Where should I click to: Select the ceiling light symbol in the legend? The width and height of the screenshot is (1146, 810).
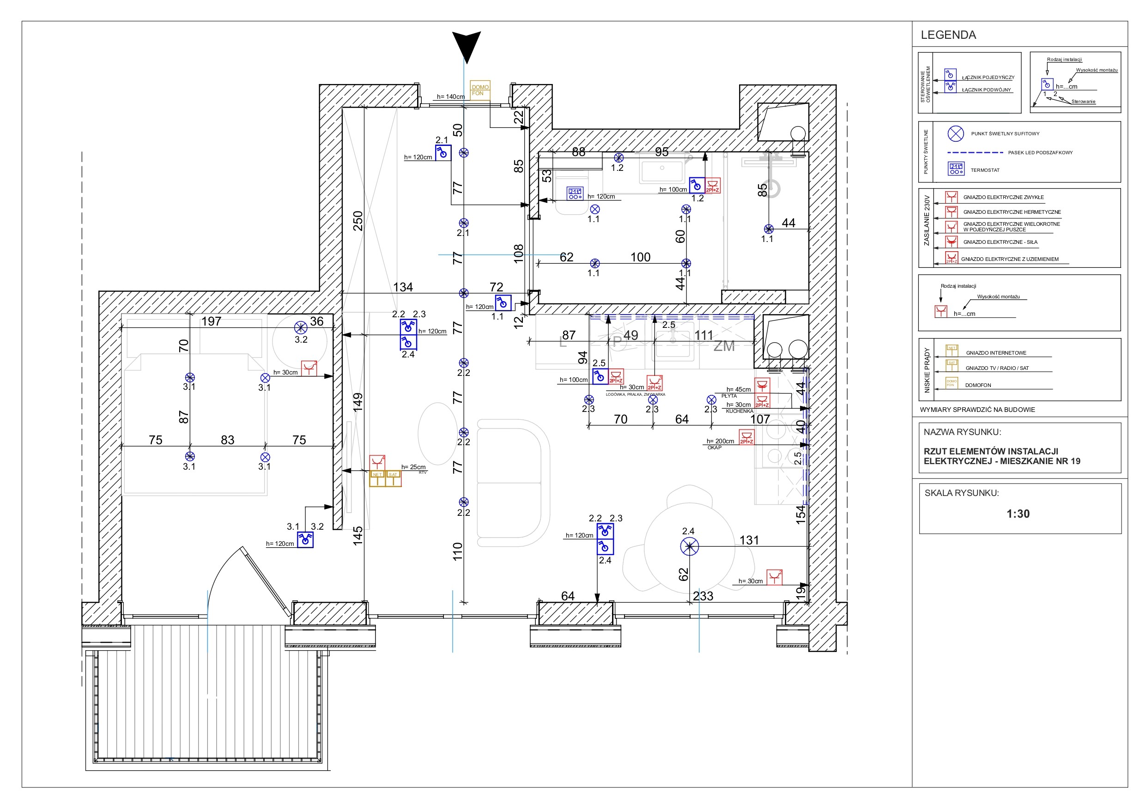tap(956, 134)
